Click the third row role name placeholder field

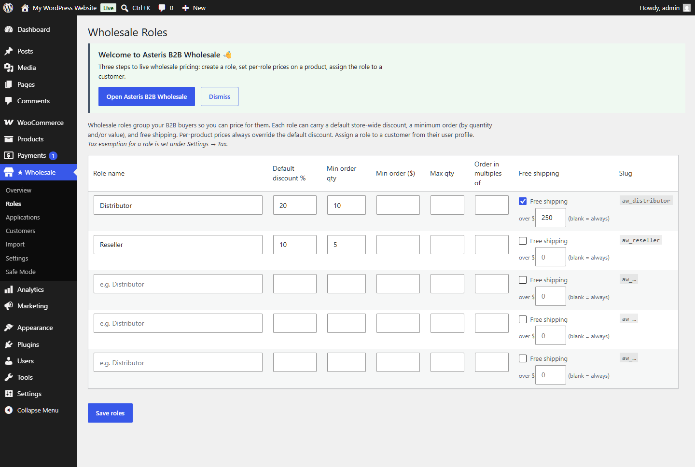click(x=178, y=284)
